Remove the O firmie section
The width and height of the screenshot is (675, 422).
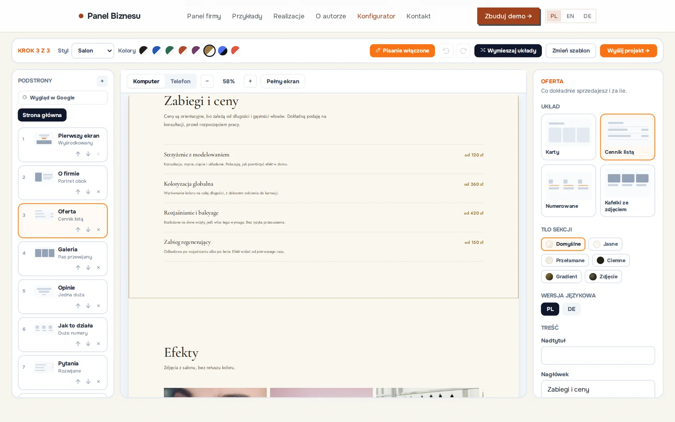[x=99, y=192]
